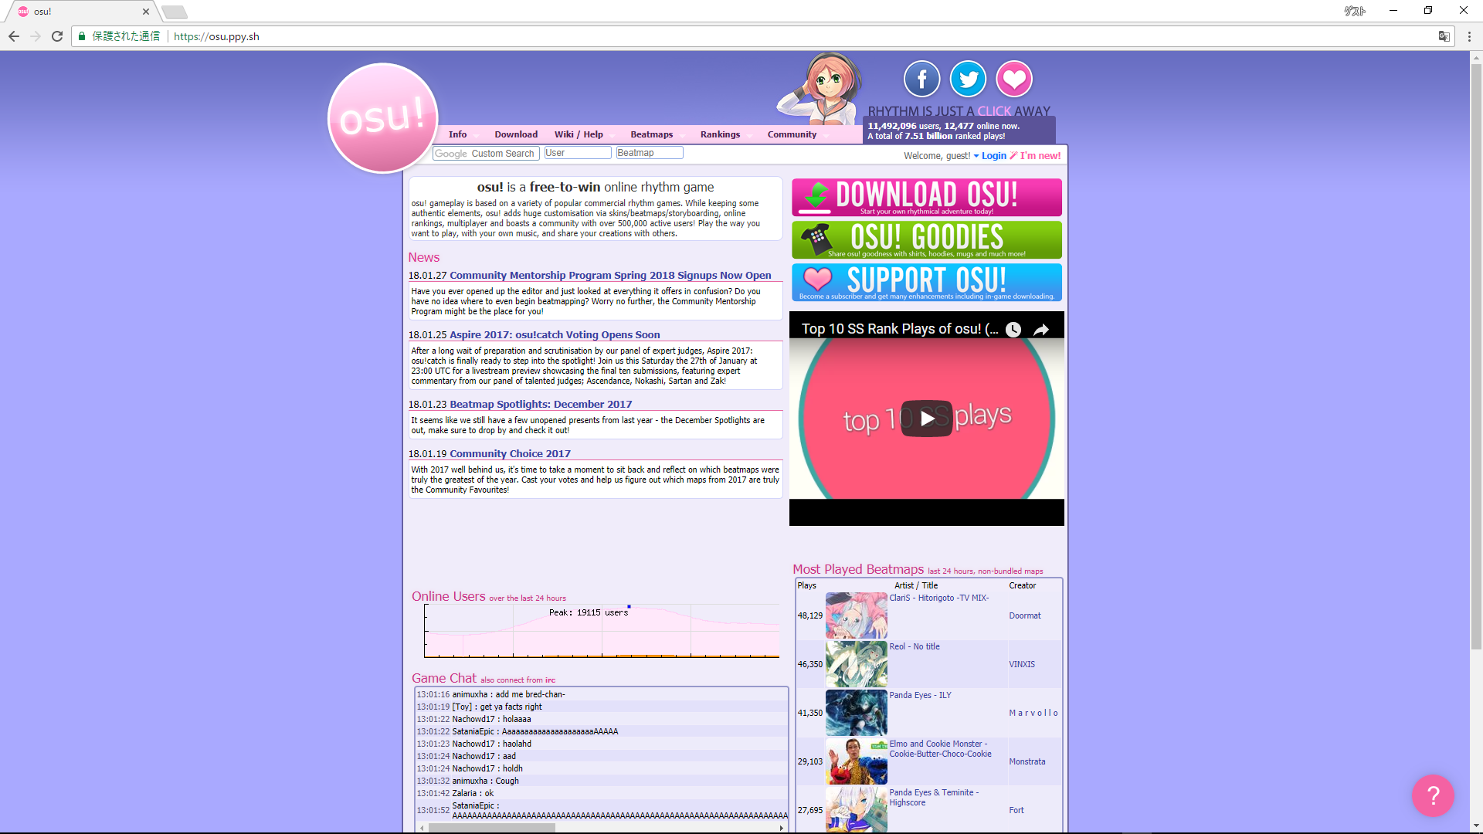
Task: Click the translate page icon in address bar
Action: point(1444,36)
